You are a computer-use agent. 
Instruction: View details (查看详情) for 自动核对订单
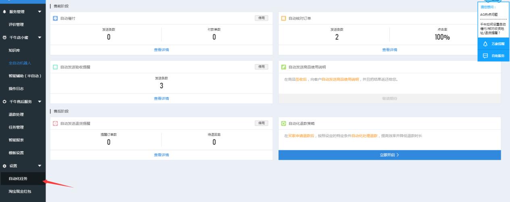[x=389, y=50]
